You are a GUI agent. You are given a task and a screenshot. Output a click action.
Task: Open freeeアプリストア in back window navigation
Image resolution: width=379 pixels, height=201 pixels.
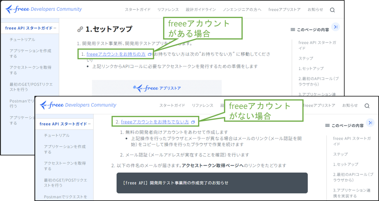click(285, 10)
